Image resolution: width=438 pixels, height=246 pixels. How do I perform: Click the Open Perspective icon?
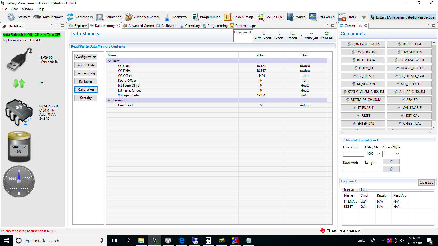(x=364, y=17)
